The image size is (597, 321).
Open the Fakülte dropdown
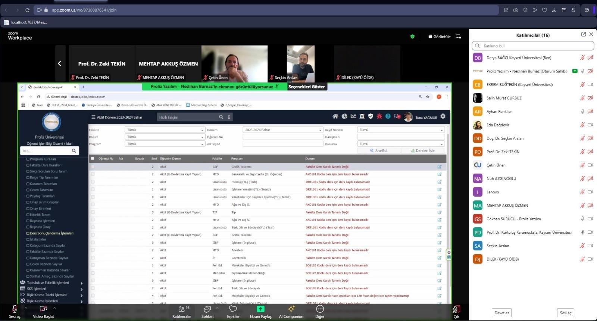pyautogui.click(x=165, y=130)
